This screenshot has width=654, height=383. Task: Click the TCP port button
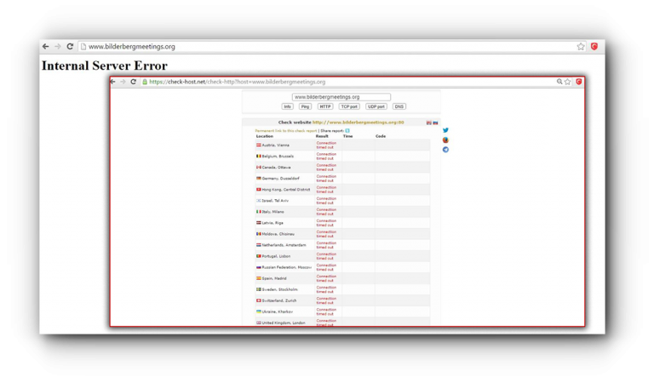[349, 106]
